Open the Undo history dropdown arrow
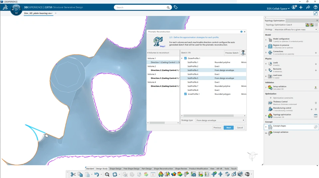Screen dimensions: 319x178 click(101, 174)
